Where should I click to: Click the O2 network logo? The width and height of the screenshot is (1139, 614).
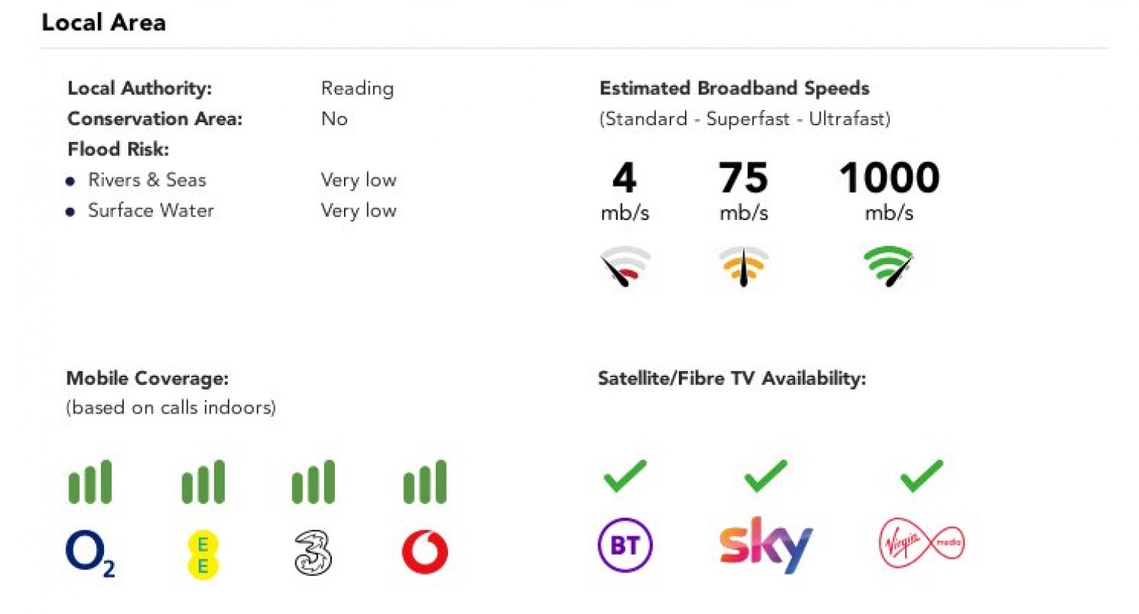coord(90,553)
